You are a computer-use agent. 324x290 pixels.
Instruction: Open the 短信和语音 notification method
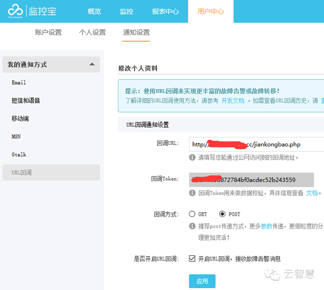26,100
